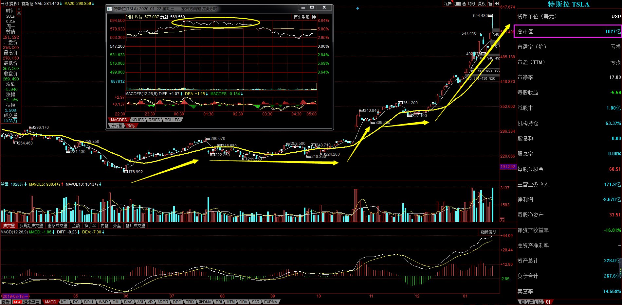The height and width of the screenshot is (305, 622).
Task: Select the 外盘 tab
Action: (x=117, y=226)
